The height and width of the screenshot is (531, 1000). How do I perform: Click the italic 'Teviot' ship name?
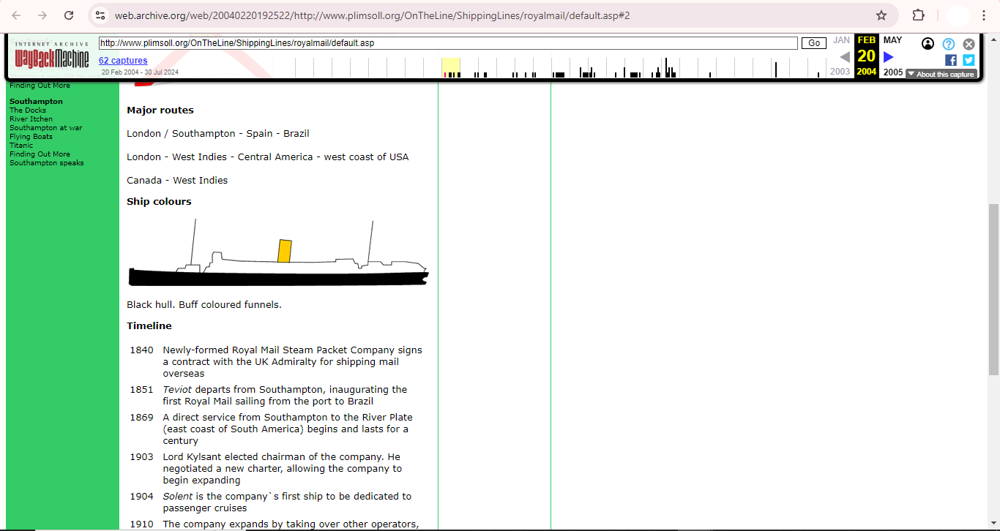[177, 390]
